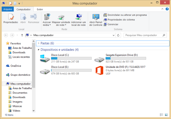This screenshot has height=119, width=171.
Task: Click Desinstalar ou alterar um programa
Action: [x=125, y=15]
